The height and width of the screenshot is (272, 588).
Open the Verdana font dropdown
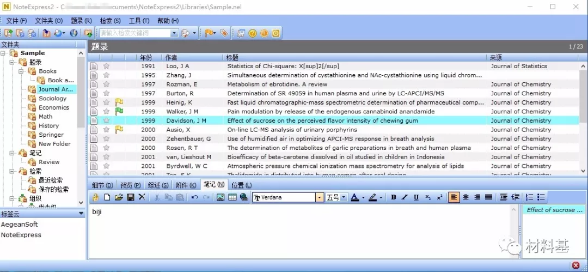tap(320, 197)
